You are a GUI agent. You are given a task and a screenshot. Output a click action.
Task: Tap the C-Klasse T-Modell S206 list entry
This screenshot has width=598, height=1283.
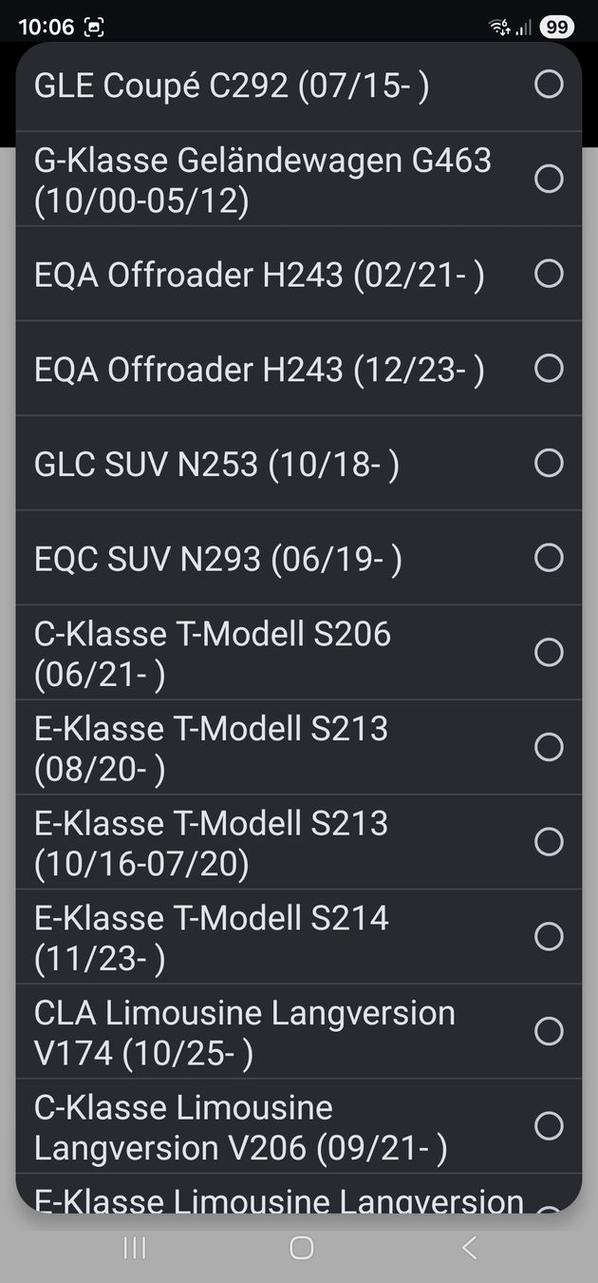[213, 653]
